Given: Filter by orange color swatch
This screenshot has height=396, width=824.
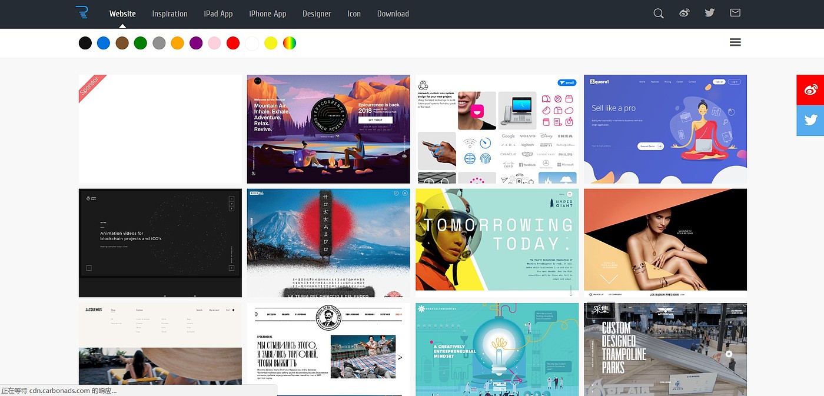Looking at the screenshot, I should (x=177, y=43).
